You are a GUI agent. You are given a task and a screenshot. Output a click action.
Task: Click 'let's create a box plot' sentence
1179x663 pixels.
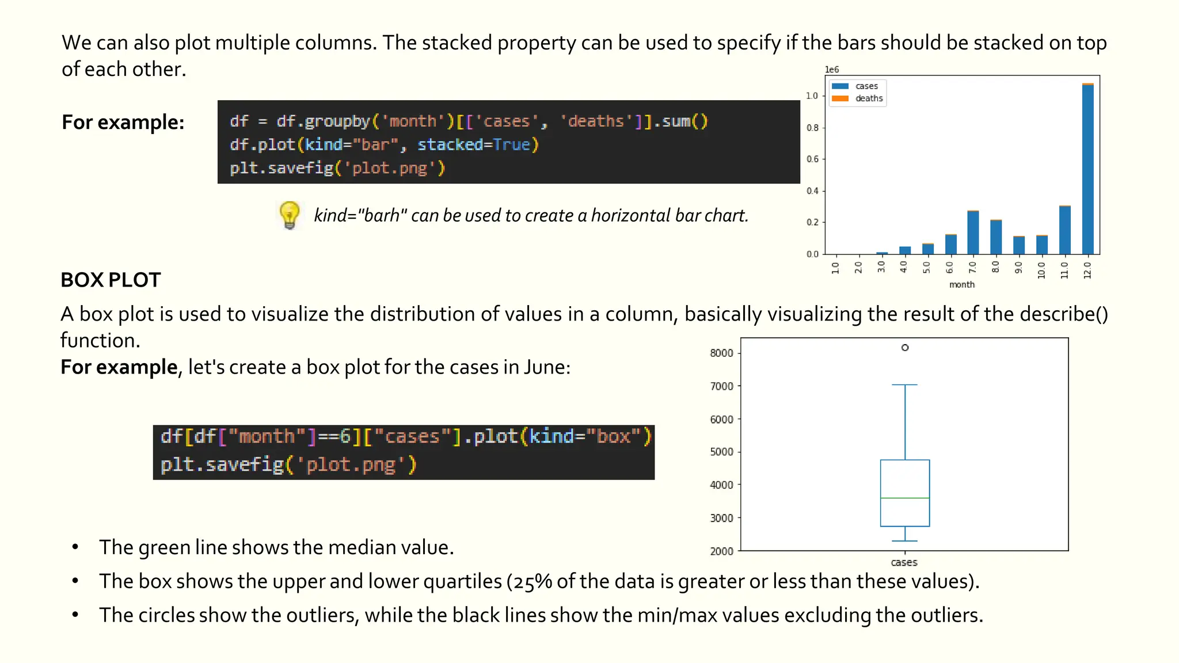pos(379,367)
